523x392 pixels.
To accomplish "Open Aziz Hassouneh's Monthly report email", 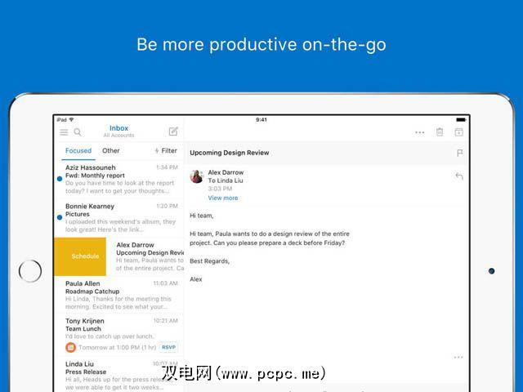I will [118, 180].
